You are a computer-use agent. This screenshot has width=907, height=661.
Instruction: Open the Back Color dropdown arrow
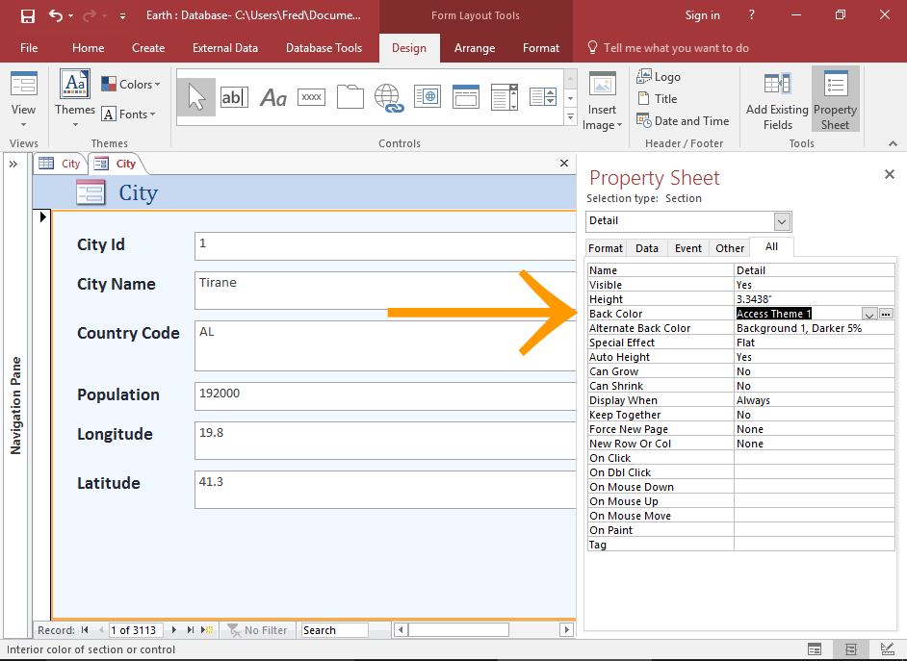pyautogui.click(x=868, y=314)
